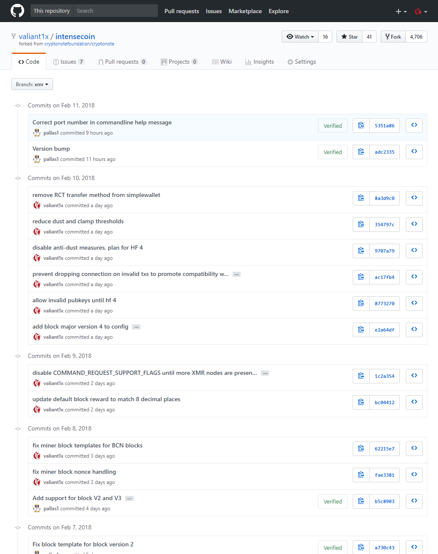Copy SHA for commit 5351a86
This screenshot has height=554, width=438.
(x=361, y=126)
